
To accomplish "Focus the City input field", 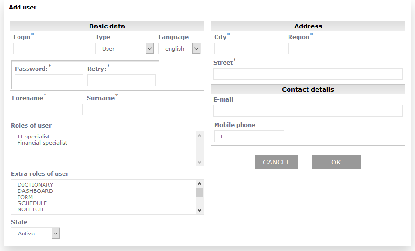I will pos(249,49).
